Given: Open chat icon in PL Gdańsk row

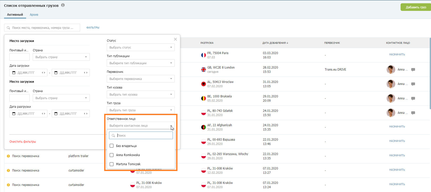Looking at the screenshot, I should (x=413, y=113).
